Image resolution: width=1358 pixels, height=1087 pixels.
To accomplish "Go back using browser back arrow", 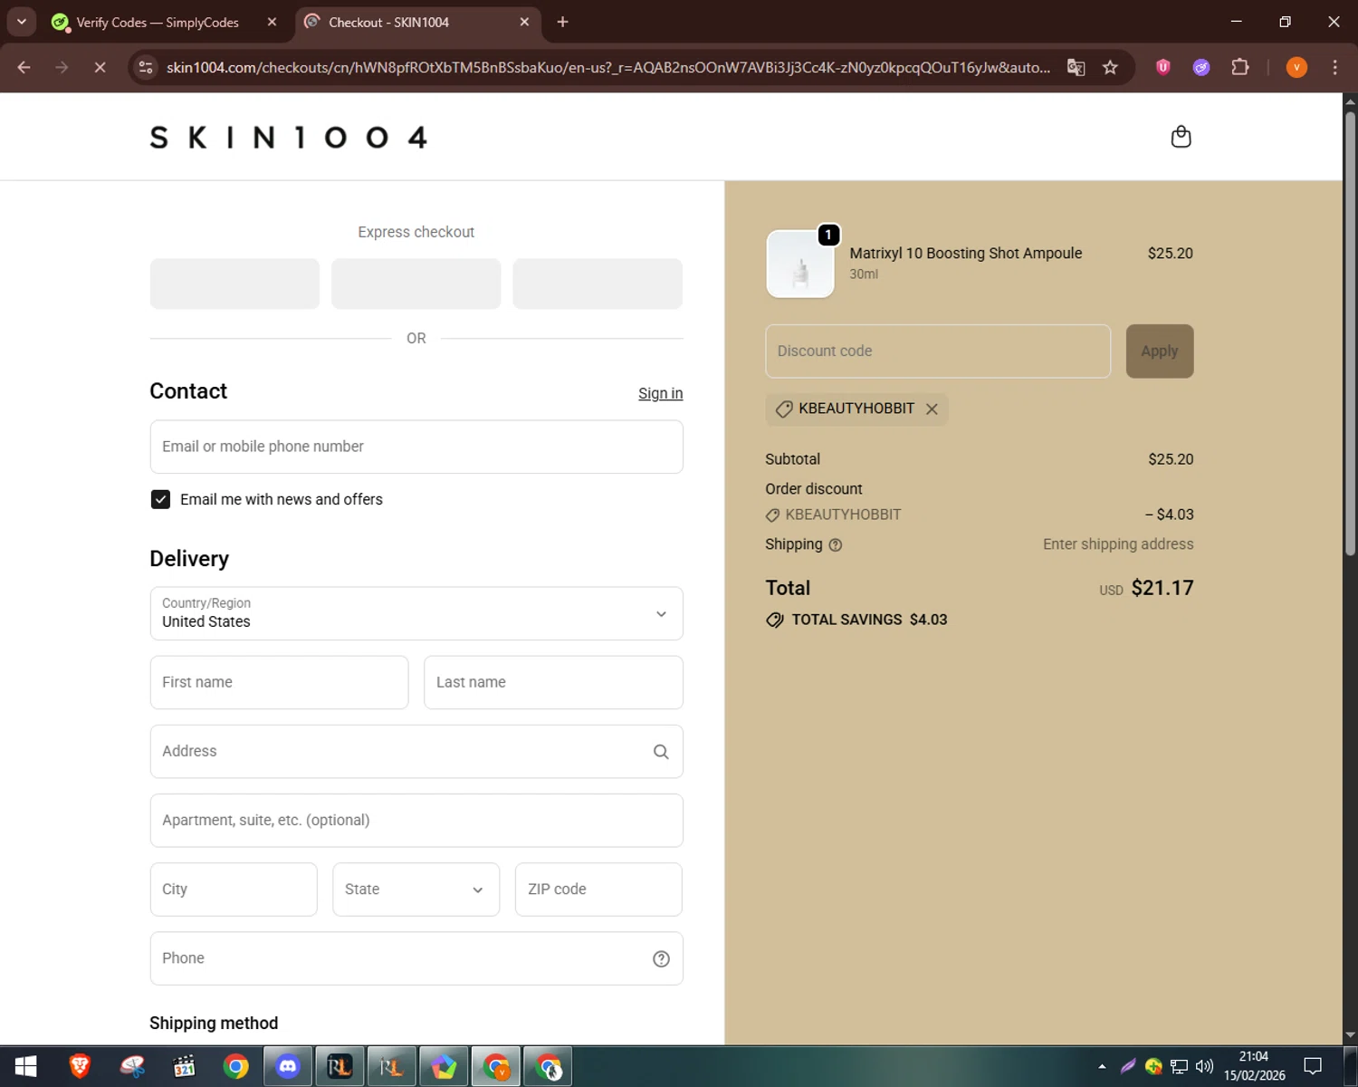I will [x=24, y=67].
